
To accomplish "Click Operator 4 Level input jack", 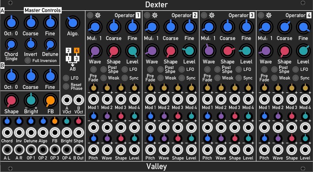I will coord(305,149).
